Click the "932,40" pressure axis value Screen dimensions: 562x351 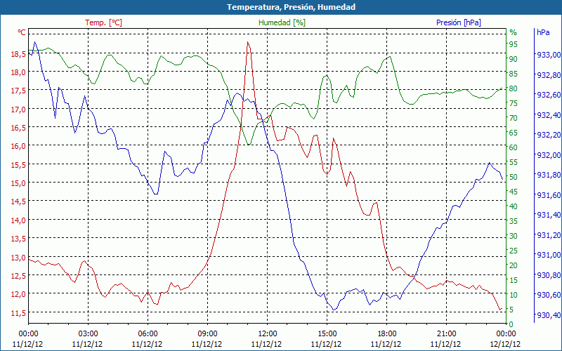(x=548, y=115)
